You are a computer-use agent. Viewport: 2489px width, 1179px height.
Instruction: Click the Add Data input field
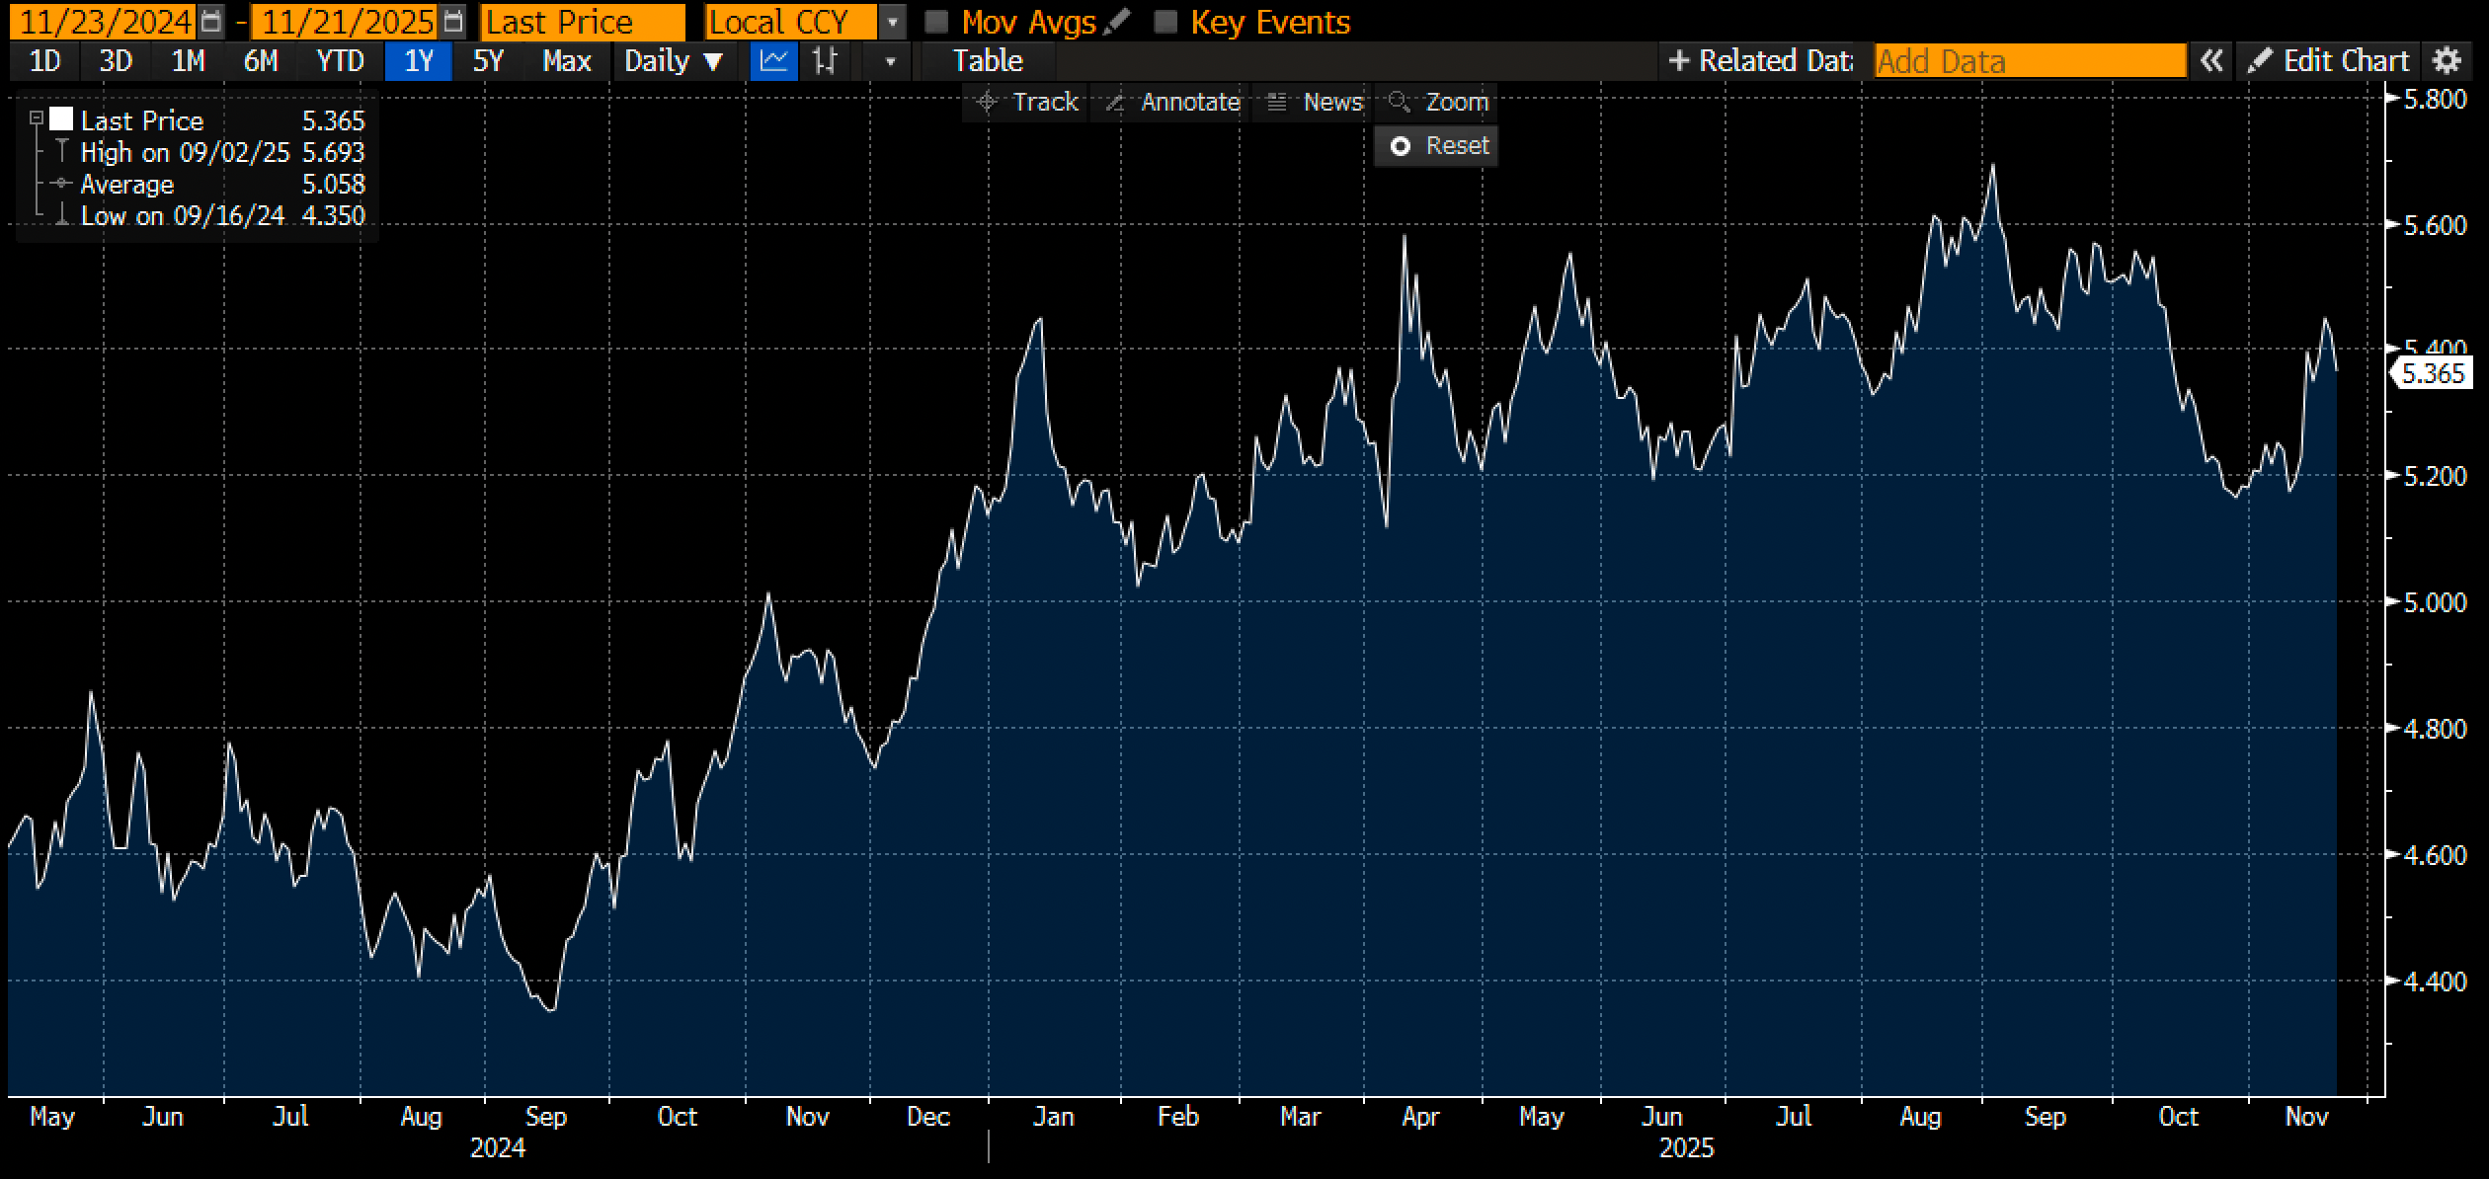tap(2030, 61)
